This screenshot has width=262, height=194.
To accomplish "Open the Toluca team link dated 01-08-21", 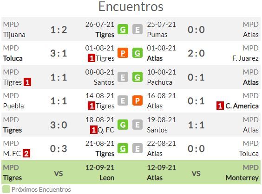I will pos(13,58).
